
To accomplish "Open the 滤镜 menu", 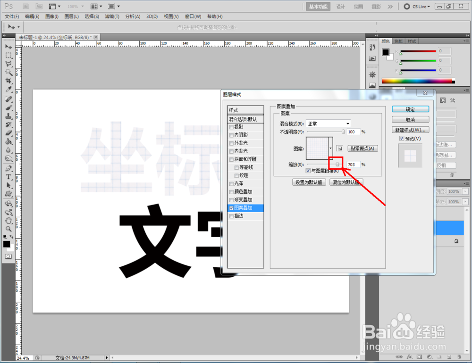I will tap(112, 16).
